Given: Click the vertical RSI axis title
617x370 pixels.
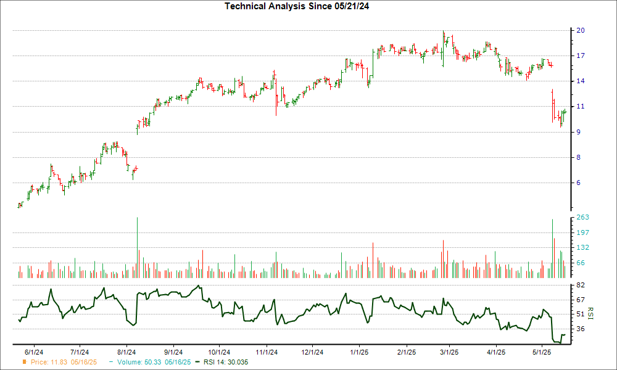Looking at the screenshot, I should 590,313.
